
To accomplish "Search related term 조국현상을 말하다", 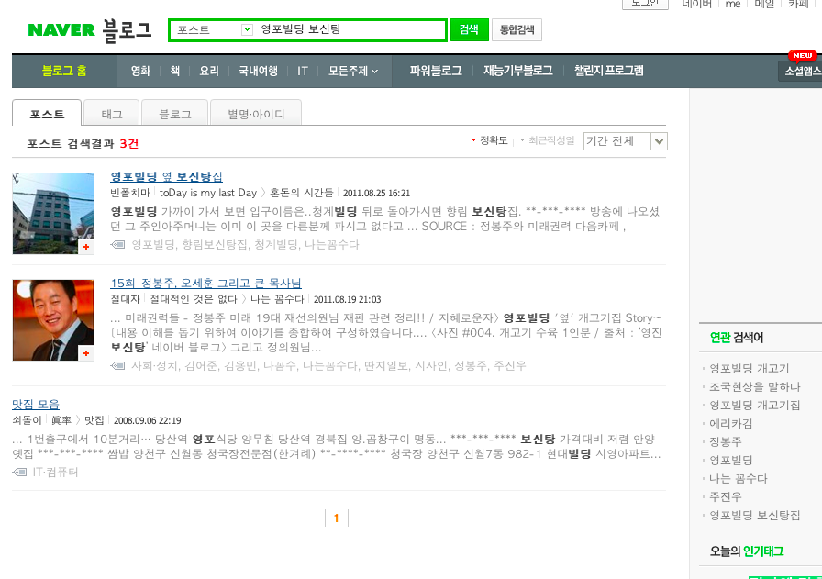I will click(755, 387).
